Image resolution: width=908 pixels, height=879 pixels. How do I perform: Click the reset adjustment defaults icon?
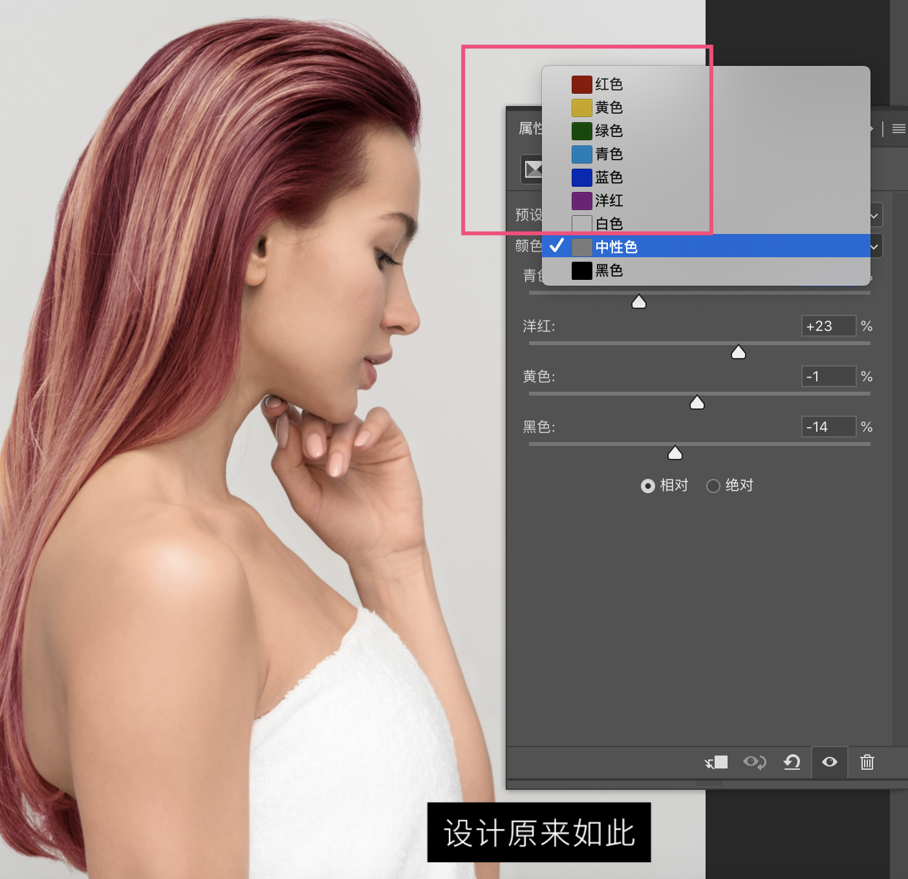point(792,763)
